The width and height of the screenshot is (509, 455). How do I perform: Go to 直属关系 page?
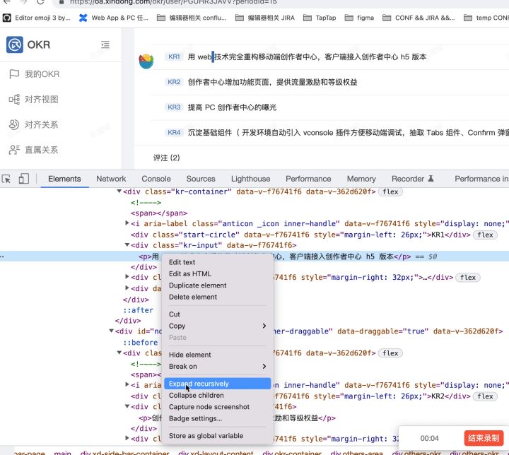[x=41, y=150]
